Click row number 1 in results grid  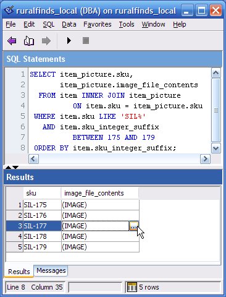click(x=14, y=205)
